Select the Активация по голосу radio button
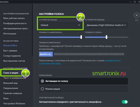 (43, 81)
